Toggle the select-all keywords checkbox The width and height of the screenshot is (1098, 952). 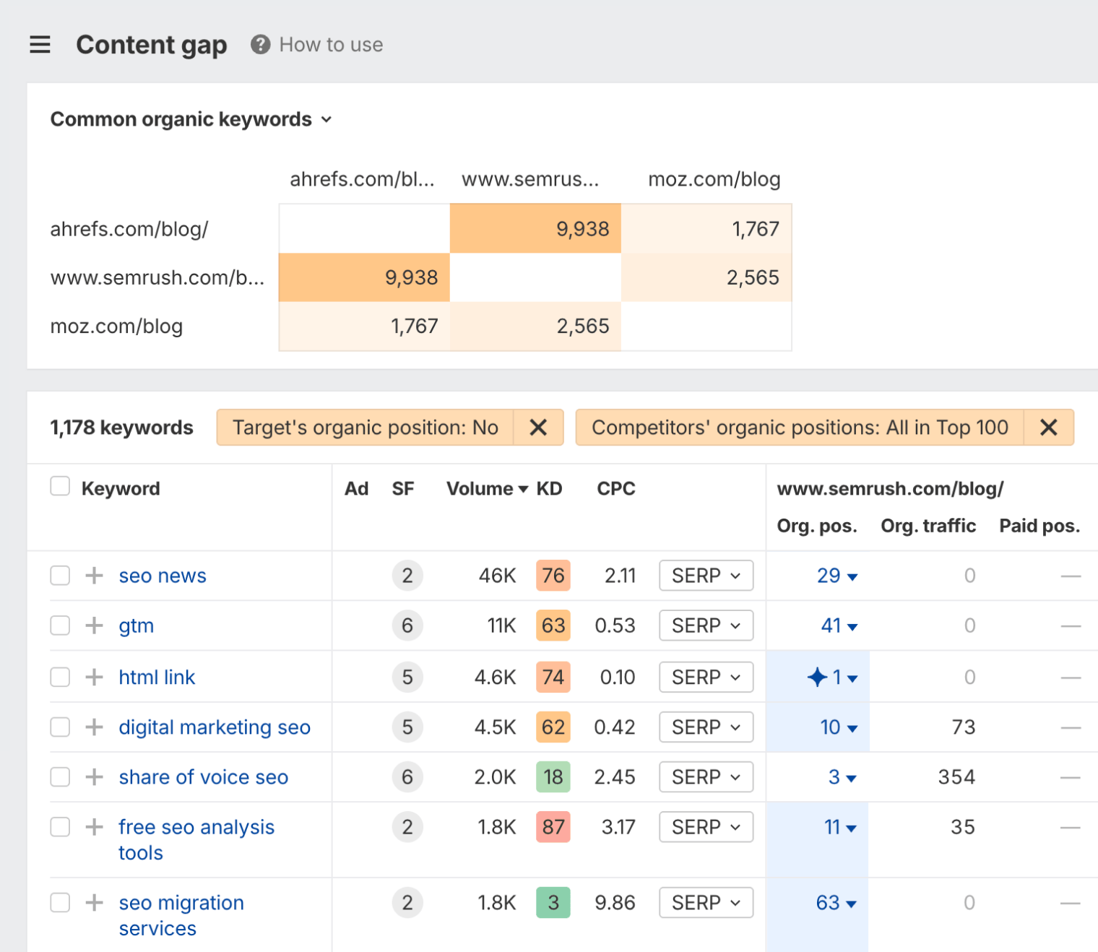[60, 486]
